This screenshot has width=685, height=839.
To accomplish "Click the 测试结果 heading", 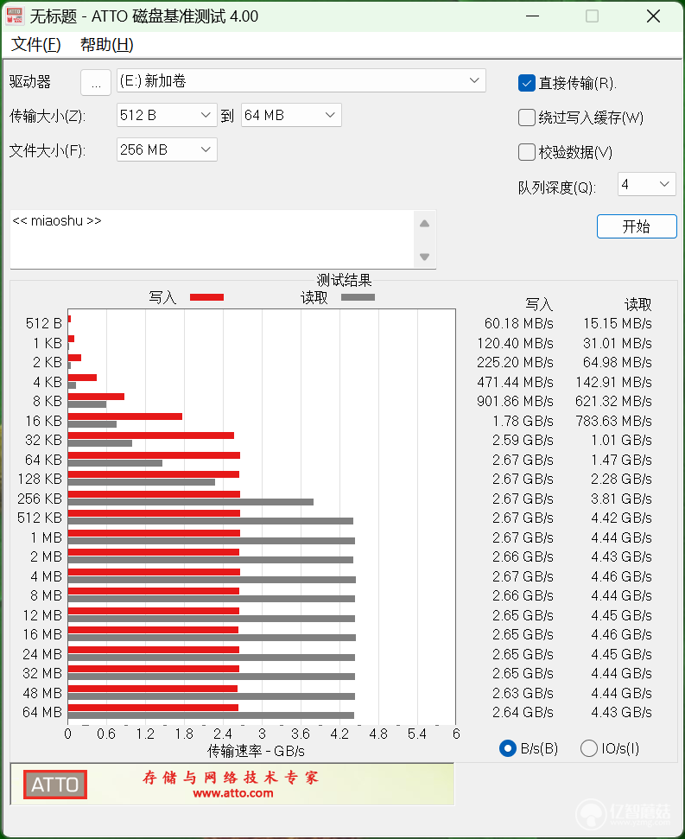I will (344, 280).
